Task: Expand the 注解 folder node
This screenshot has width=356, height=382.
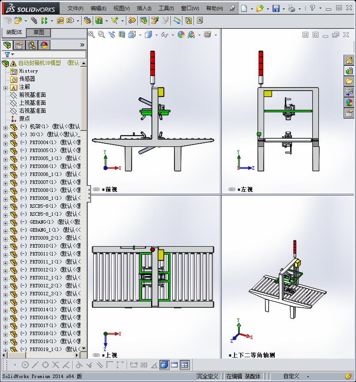Action: pos(6,88)
